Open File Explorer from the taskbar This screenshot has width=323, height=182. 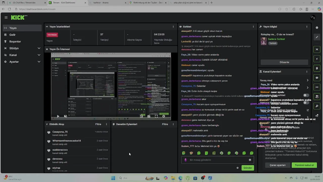tap(173, 178)
